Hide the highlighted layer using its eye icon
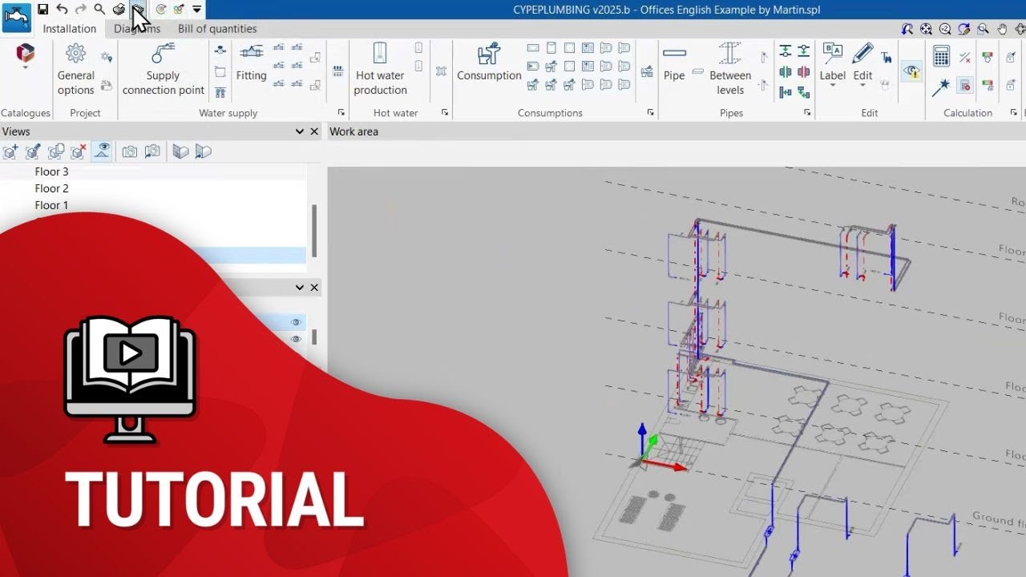The height and width of the screenshot is (577, 1026). (x=296, y=322)
